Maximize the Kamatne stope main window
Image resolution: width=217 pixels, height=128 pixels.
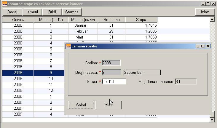208,4
